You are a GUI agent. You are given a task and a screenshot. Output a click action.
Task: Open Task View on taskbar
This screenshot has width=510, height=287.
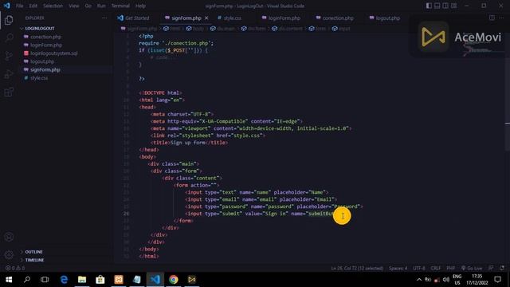(x=45, y=280)
